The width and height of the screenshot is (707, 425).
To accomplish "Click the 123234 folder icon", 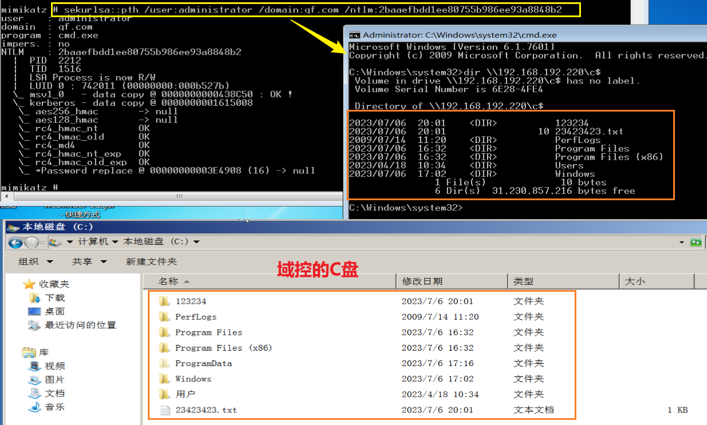I will [165, 301].
